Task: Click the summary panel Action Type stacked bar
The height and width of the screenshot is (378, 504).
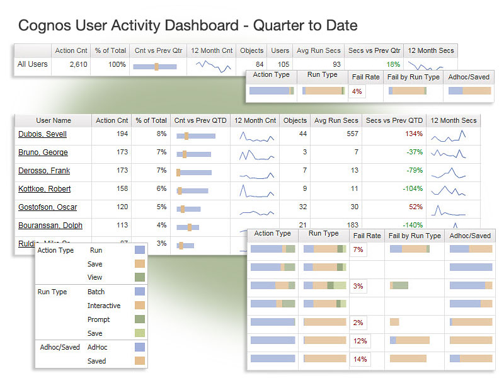Action: pos(272,91)
